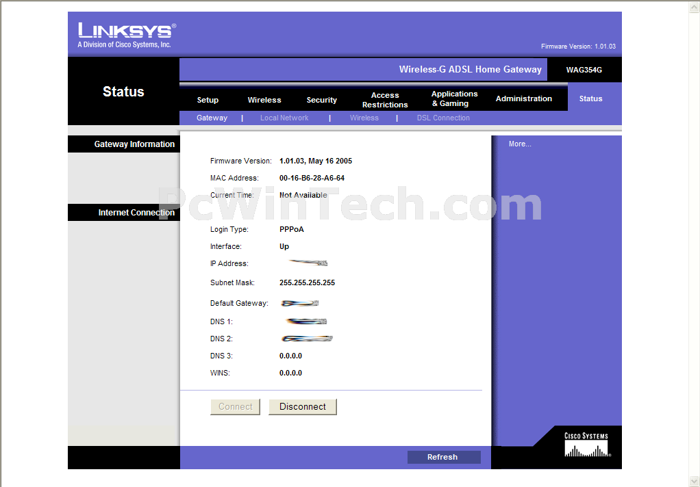Click the WINS value 0.0.0.0
This screenshot has height=487, width=700.
coord(290,373)
